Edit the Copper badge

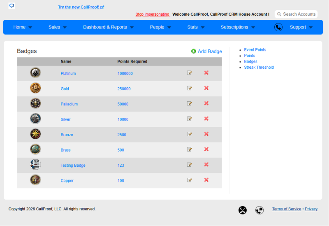click(x=189, y=180)
